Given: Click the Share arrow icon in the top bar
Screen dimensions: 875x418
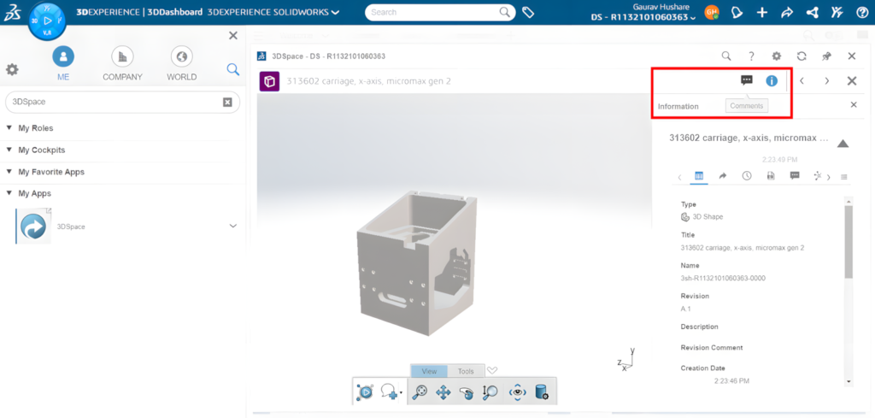Looking at the screenshot, I should click(787, 12).
